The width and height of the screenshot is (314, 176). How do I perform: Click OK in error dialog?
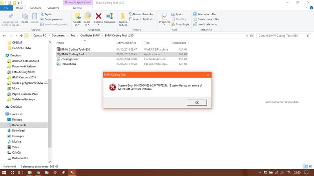[197, 103]
